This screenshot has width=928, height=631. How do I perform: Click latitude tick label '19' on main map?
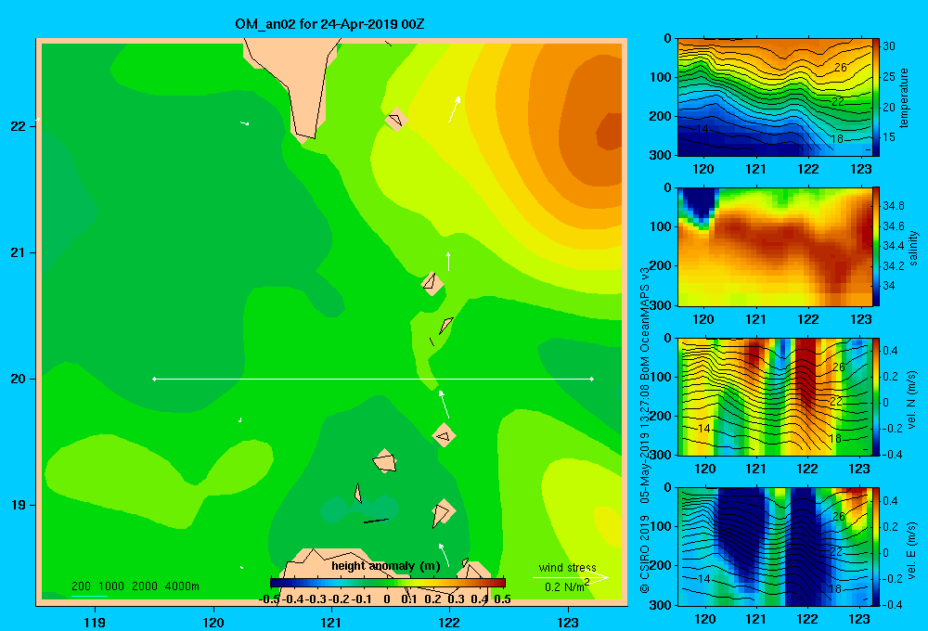(x=18, y=505)
